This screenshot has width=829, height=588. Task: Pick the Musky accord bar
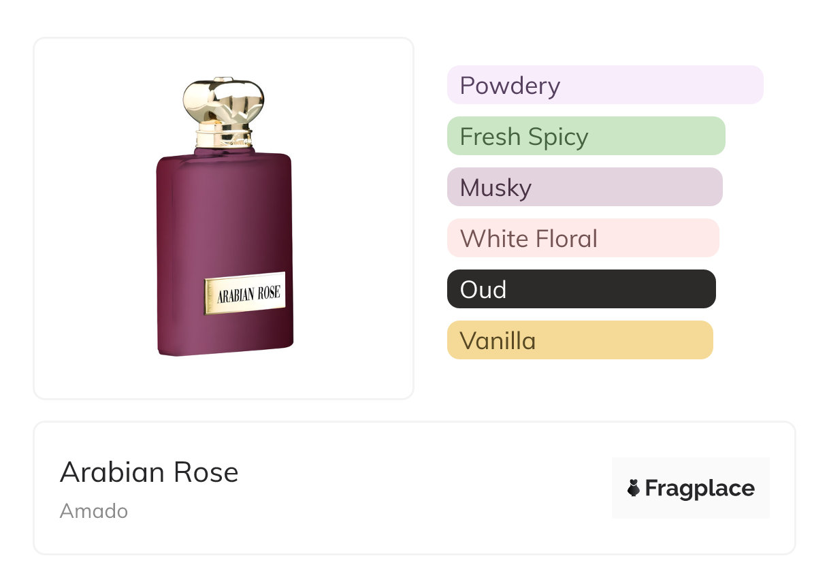coord(584,187)
